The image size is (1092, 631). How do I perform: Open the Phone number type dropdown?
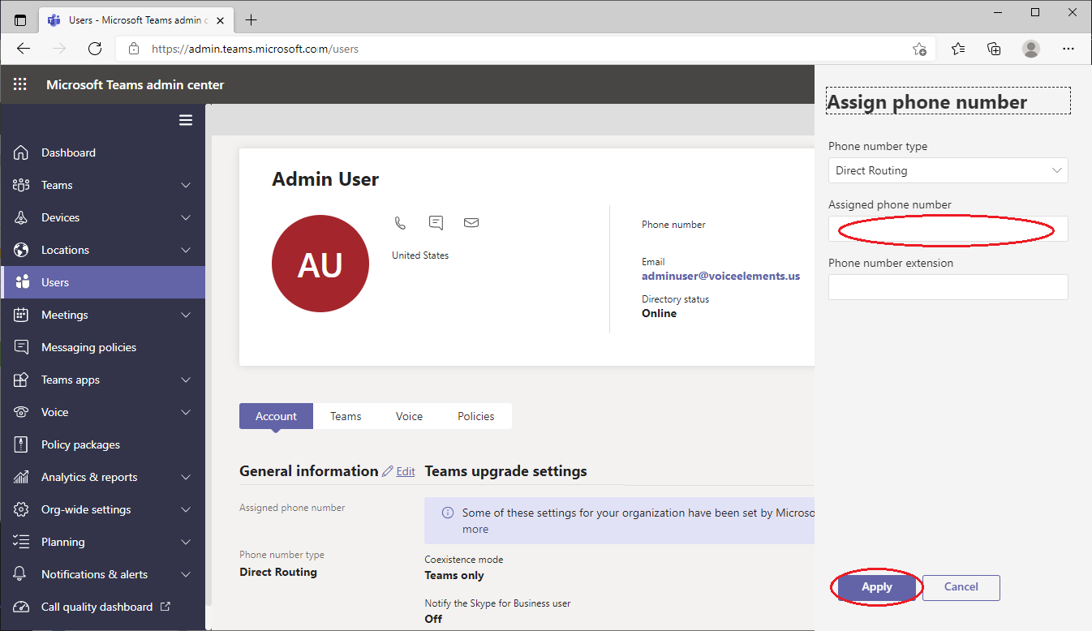pos(948,170)
